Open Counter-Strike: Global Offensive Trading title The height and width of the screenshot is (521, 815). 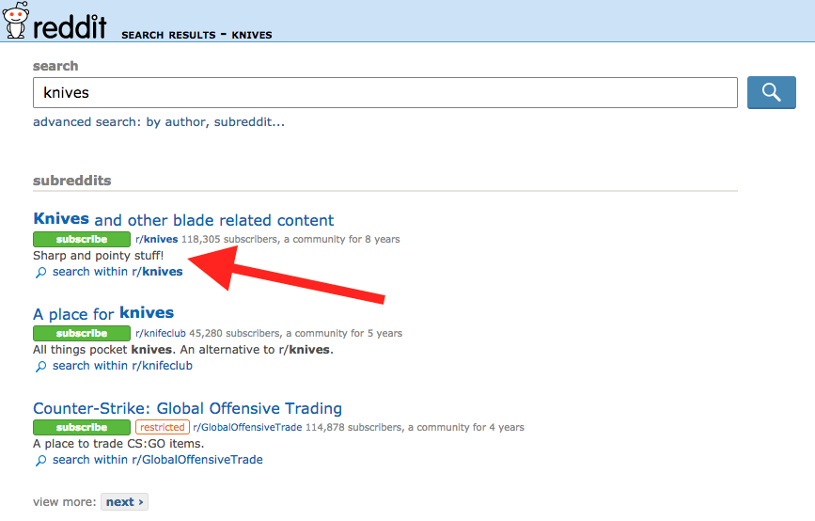[x=187, y=408]
